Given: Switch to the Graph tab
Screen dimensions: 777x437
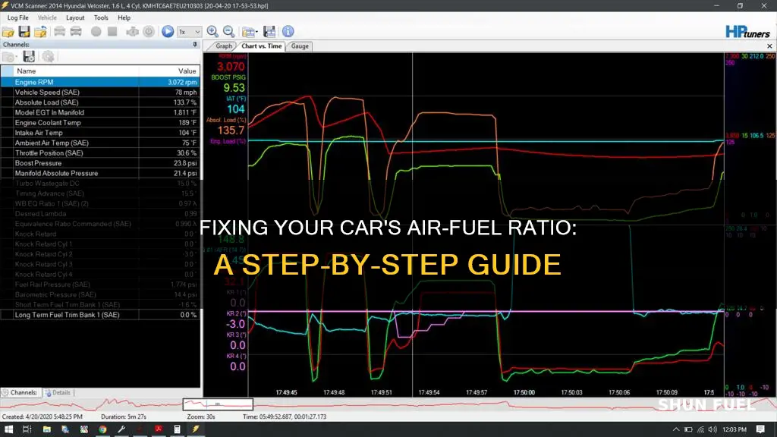Looking at the screenshot, I should pos(224,46).
